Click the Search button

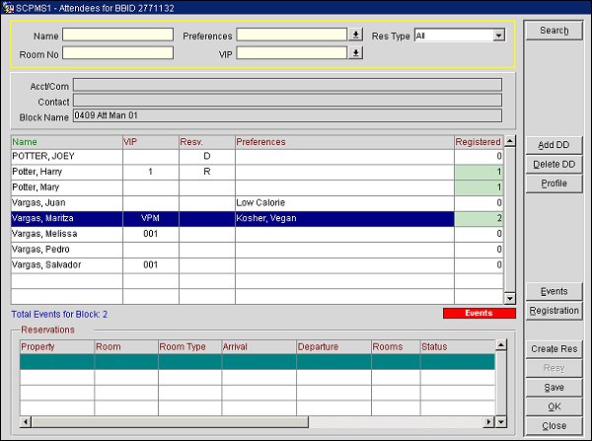pyautogui.click(x=554, y=31)
